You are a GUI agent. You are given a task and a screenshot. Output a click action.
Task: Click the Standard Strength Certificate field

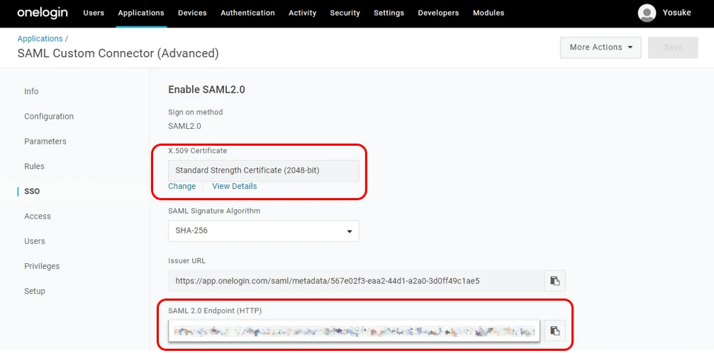[264, 170]
